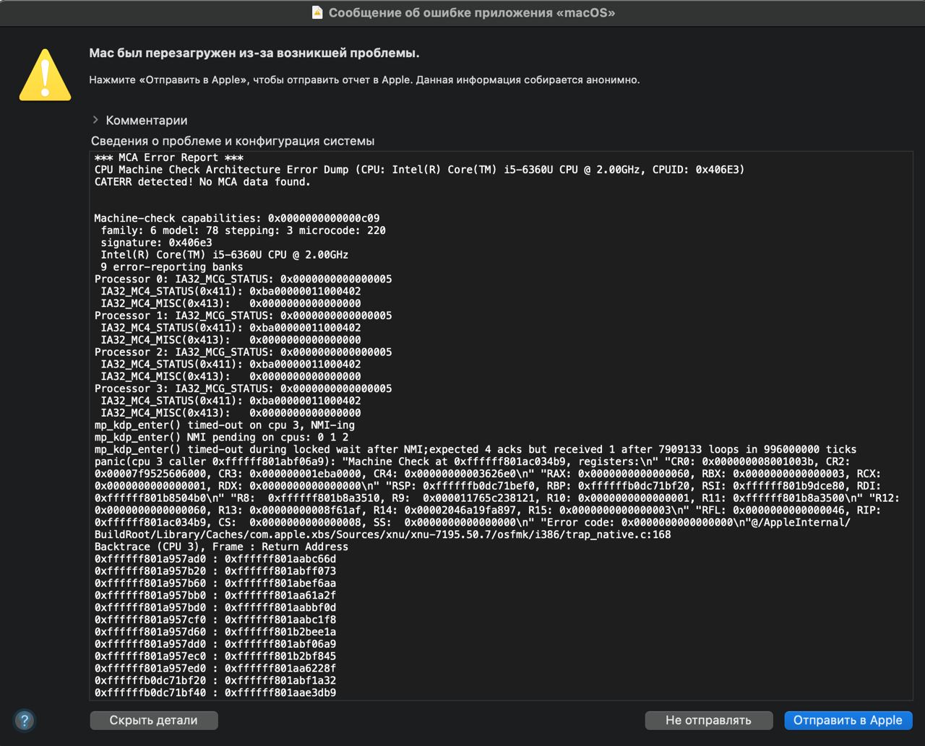The image size is (925, 746).
Task: Click backtrace row 0xffffff801a957d60
Action: click(215, 632)
